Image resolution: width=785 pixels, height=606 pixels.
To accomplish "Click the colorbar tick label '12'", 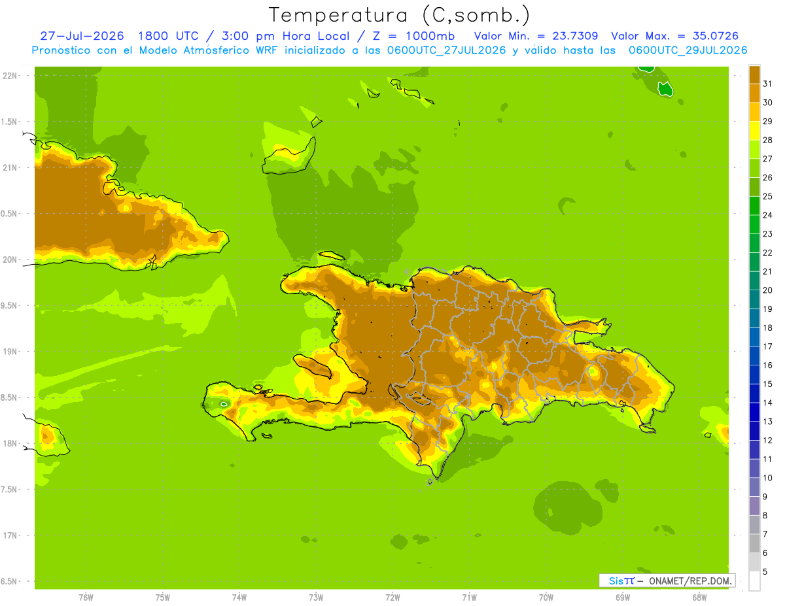I will [767, 441].
